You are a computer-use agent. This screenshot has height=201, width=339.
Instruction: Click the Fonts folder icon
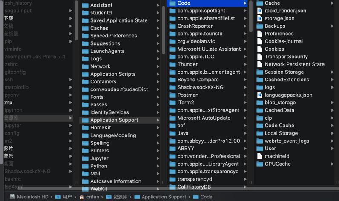pos(85,97)
